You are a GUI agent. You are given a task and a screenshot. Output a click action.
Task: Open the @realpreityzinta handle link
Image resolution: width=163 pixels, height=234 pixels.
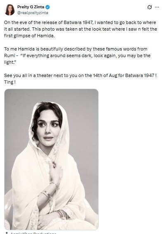33,13
